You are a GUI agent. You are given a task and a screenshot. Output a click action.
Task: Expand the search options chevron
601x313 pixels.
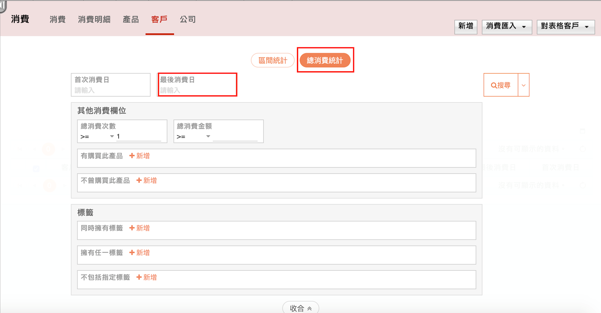(x=524, y=85)
